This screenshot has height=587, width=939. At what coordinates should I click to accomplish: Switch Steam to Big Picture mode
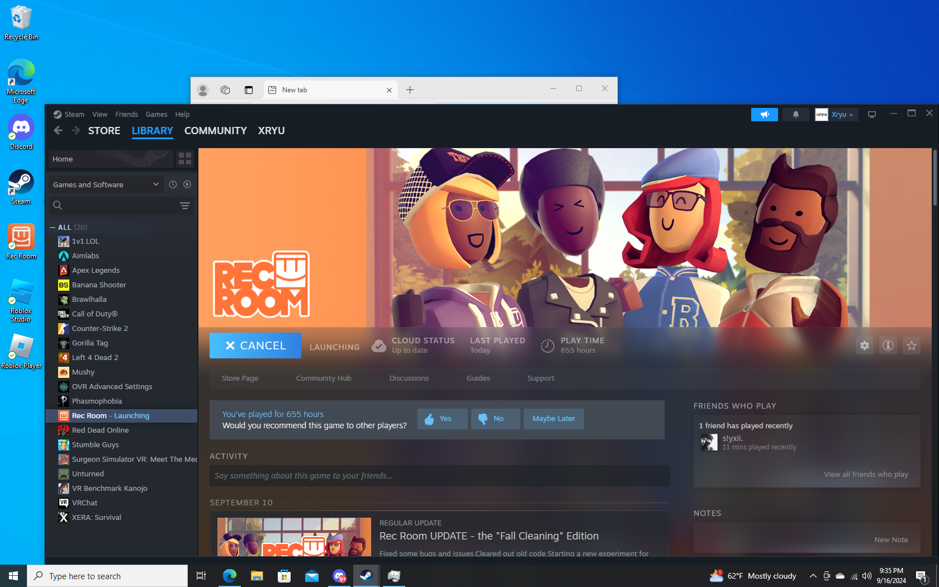pos(871,115)
